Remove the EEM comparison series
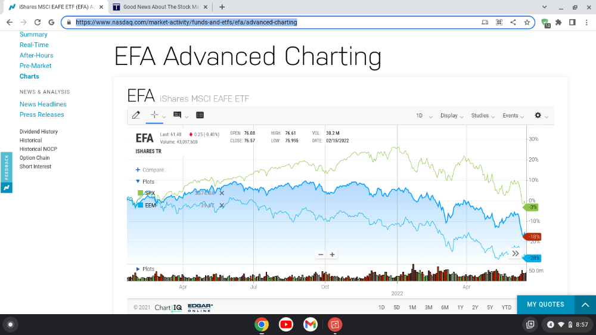 click(x=222, y=205)
